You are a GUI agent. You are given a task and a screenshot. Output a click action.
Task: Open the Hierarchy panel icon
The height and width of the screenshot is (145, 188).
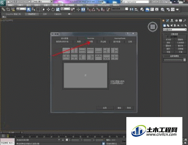[172, 21]
